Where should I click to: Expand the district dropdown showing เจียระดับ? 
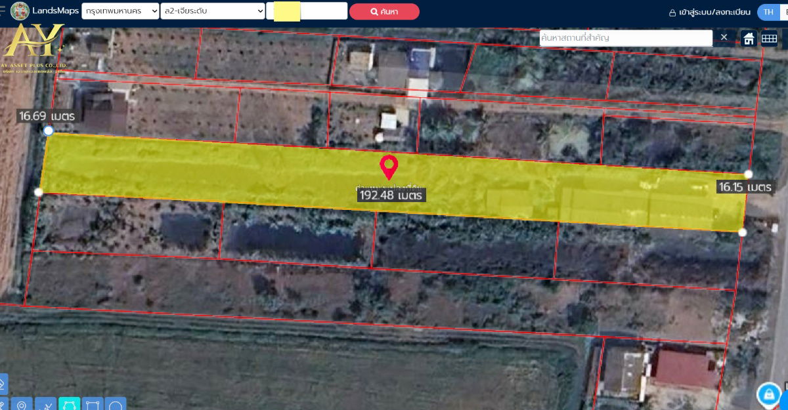[x=212, y=11]
